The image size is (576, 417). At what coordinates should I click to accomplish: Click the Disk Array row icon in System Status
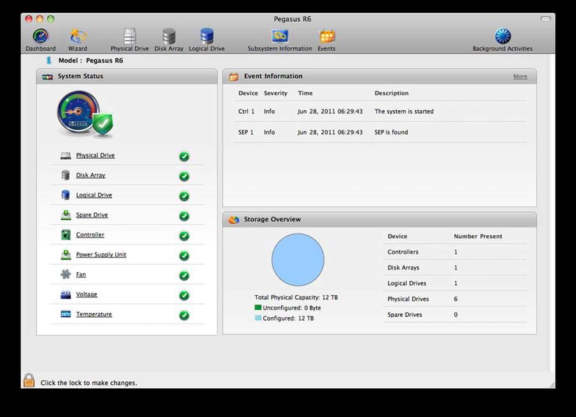coord(66,175)
